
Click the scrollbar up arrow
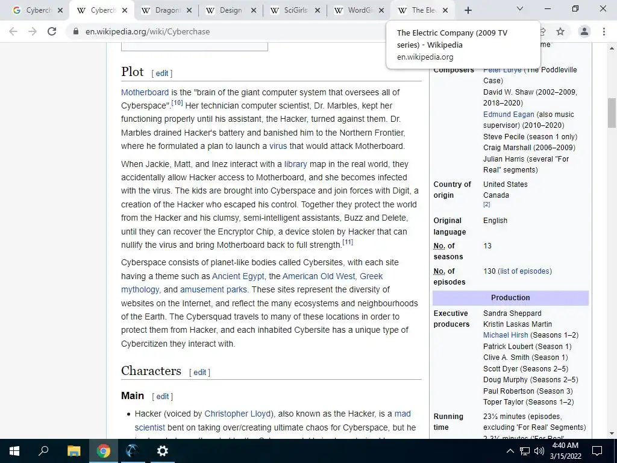tap(612, 48)
